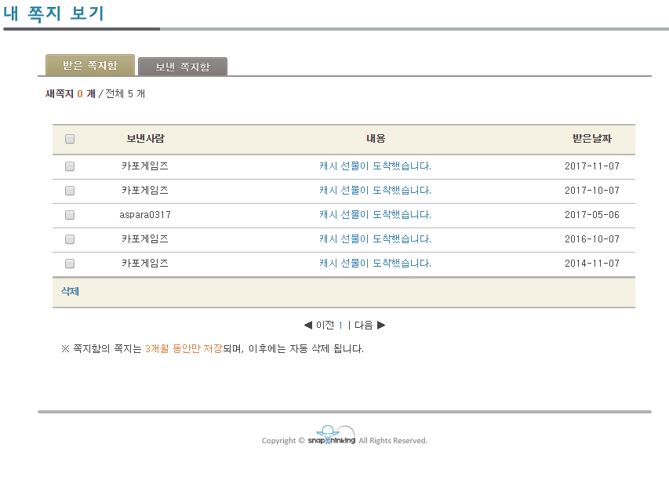Click the snapthinking logo in footer
669x495 pixels.
pyautogui.click(x=332, y=435)
